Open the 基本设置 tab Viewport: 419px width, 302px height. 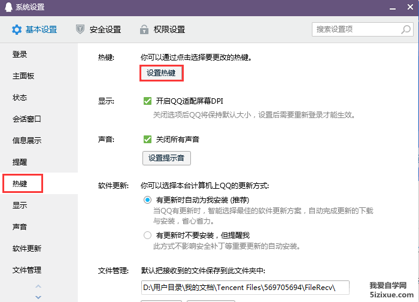point(35,29)
